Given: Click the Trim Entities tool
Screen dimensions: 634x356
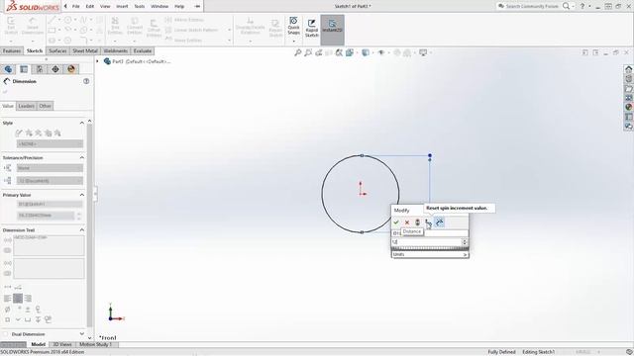Looking at the screenshot, I should (x=115, y=26).
